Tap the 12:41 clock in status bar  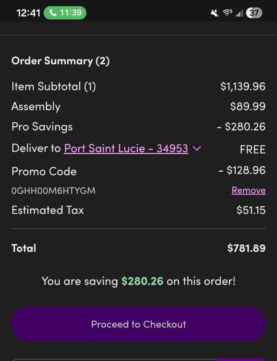[x=28, y=13]
